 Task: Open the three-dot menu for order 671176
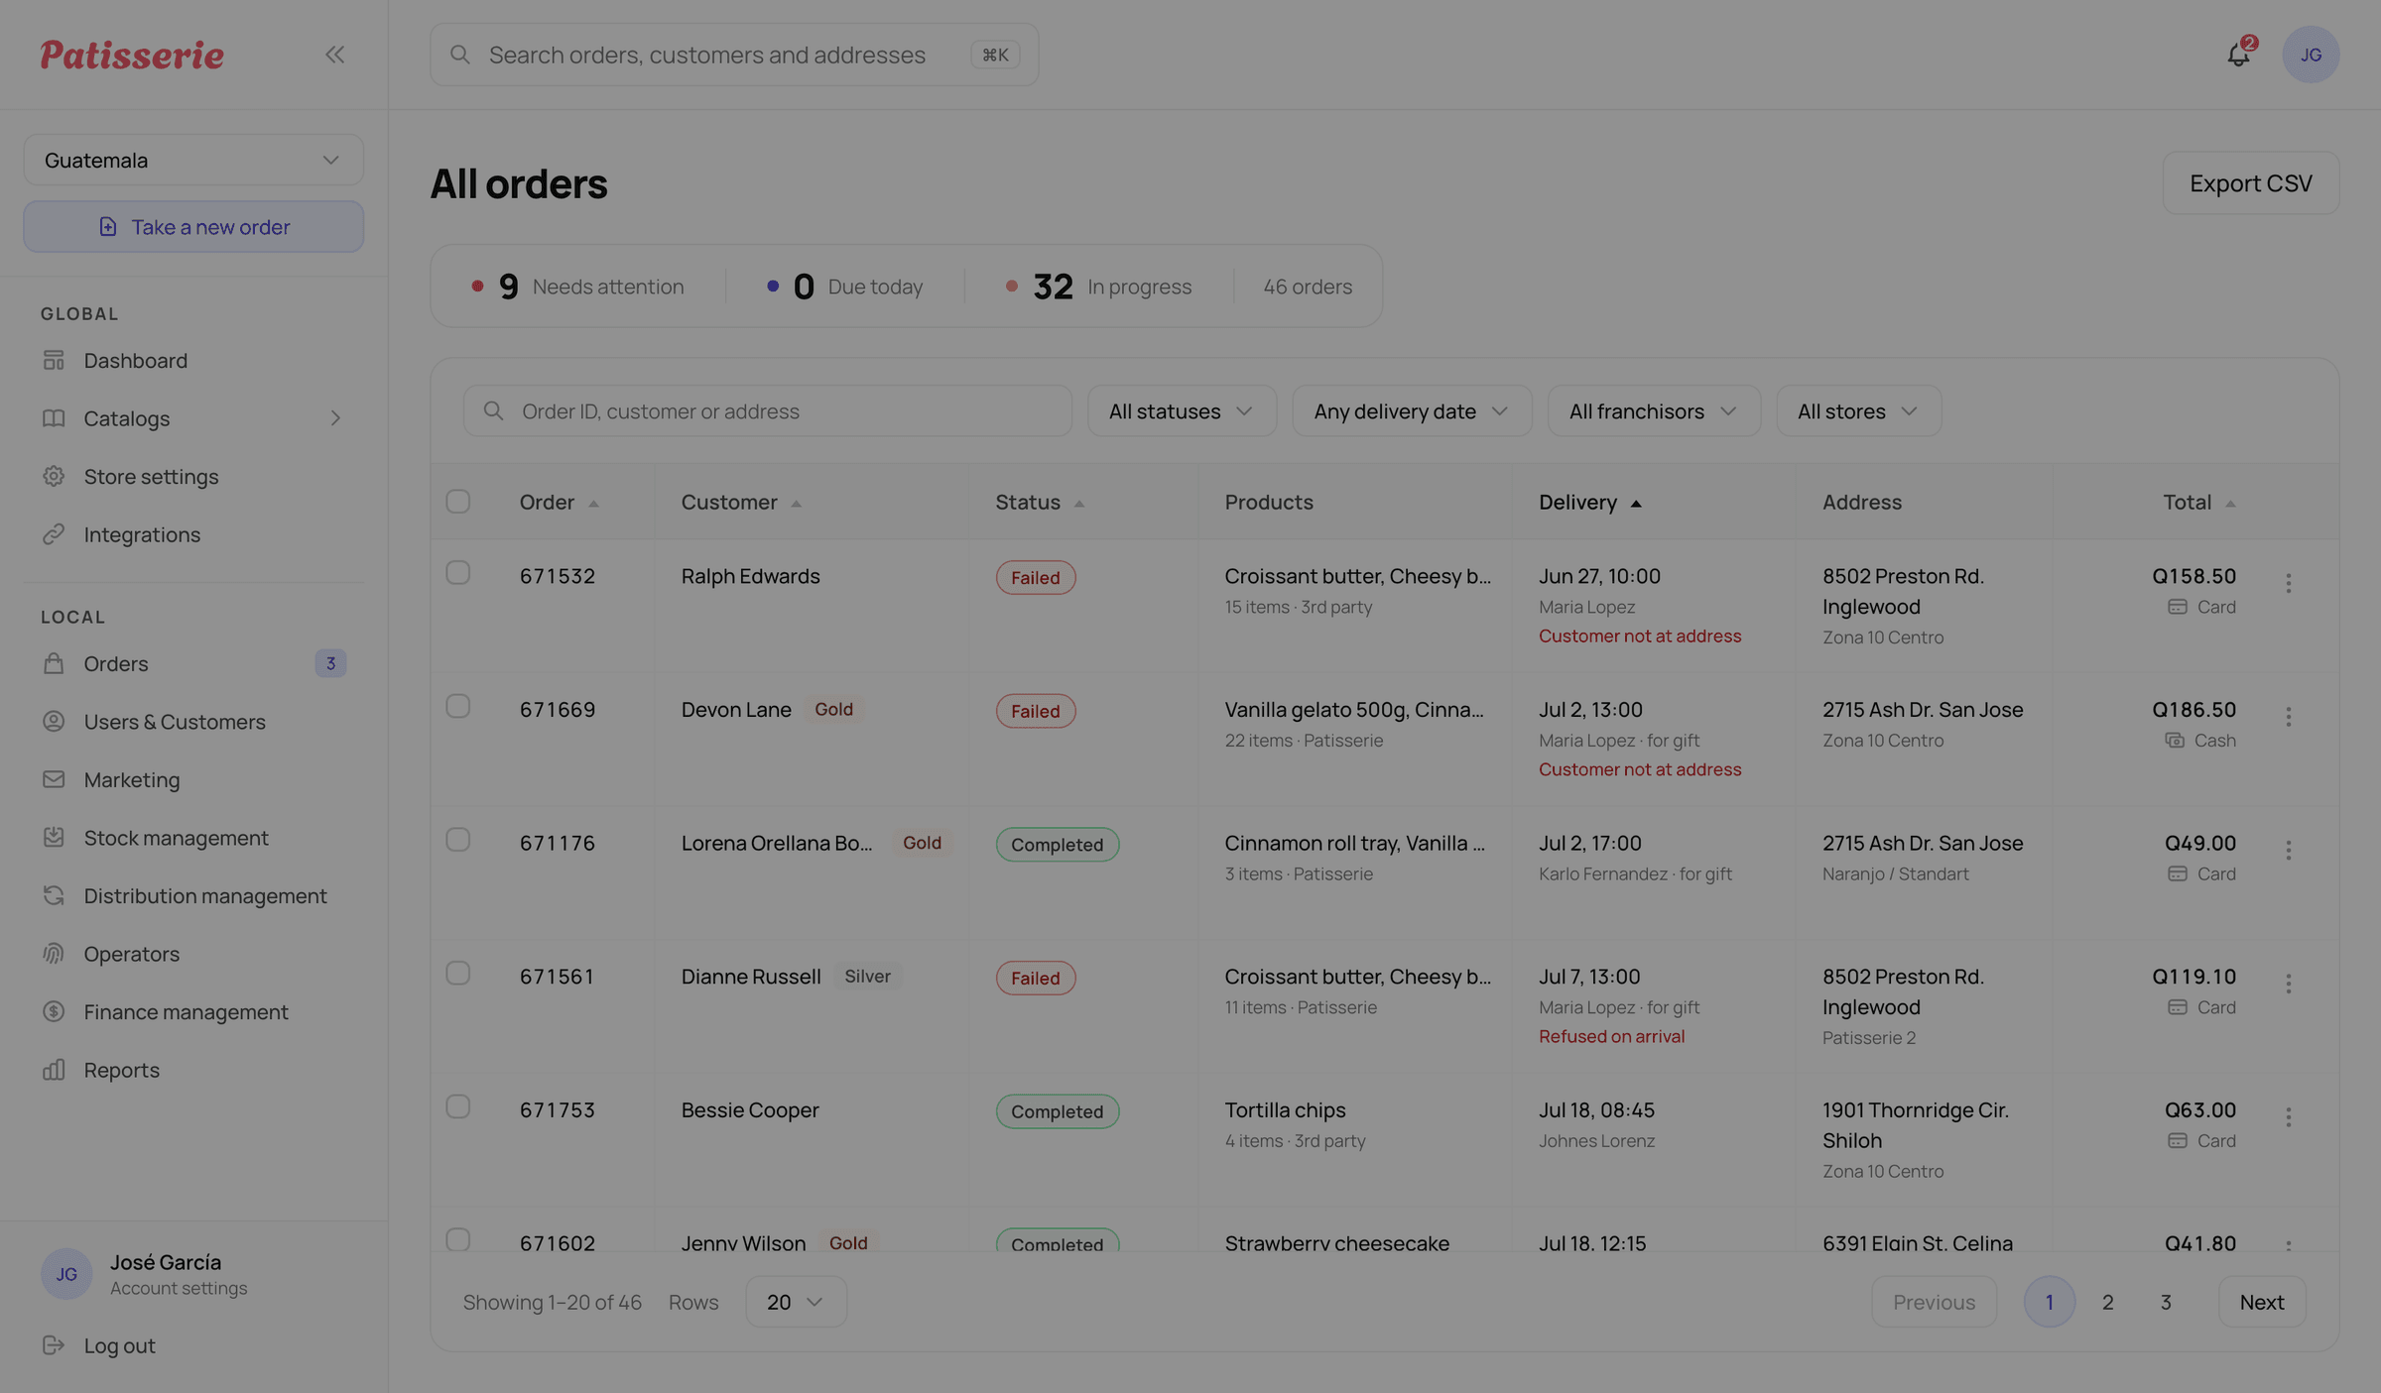coord(2289,850)
